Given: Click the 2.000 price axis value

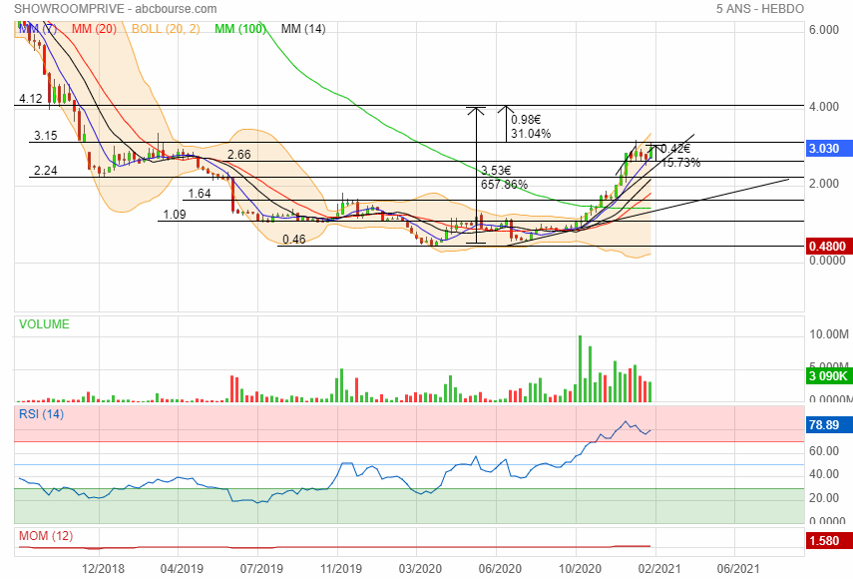Looking at the screenshot, I should point(824,184).
